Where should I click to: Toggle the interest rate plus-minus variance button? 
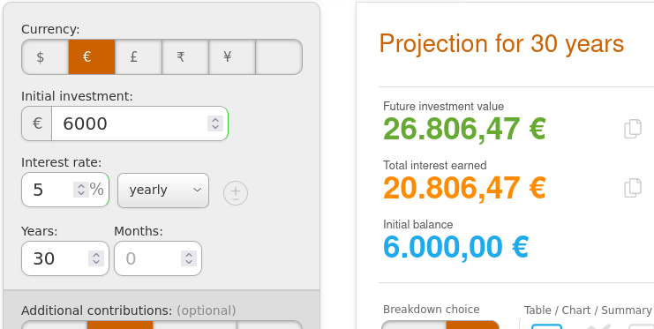click(236, 193)
